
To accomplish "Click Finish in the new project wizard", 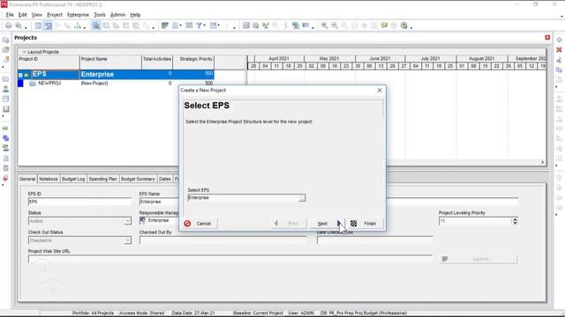I will [x=365, y=223].
